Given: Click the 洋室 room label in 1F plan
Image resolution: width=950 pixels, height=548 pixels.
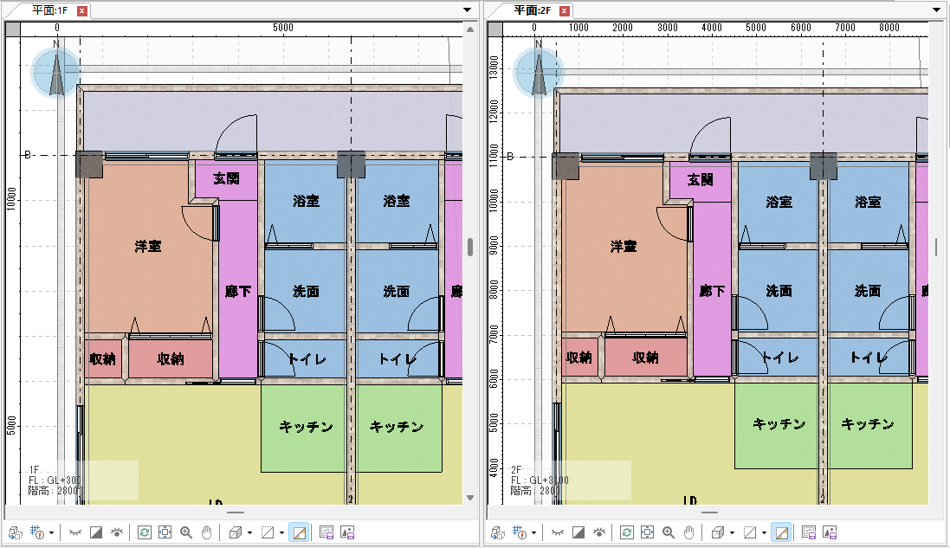Looking at the screenshot, I should click(x=148, y=247).
